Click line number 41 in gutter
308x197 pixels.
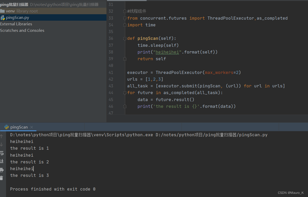click(x=111, y=73)
